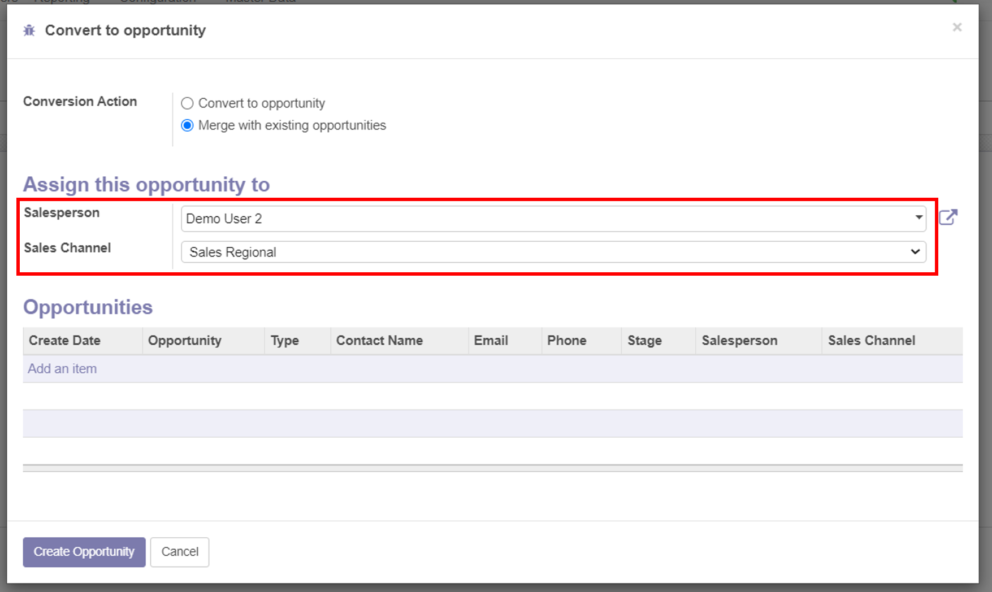Sort by Sales Channel table column header
This screenshot has width=992, height=592.
click(893, 341)
